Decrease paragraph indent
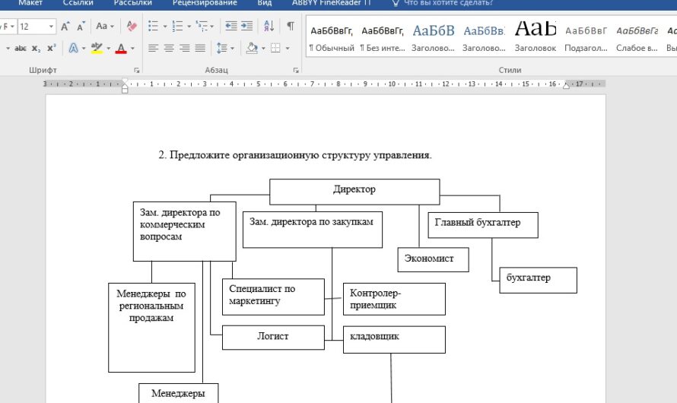Image resolution: width=677 pixels, height=403 pixels. pos(231,27)
